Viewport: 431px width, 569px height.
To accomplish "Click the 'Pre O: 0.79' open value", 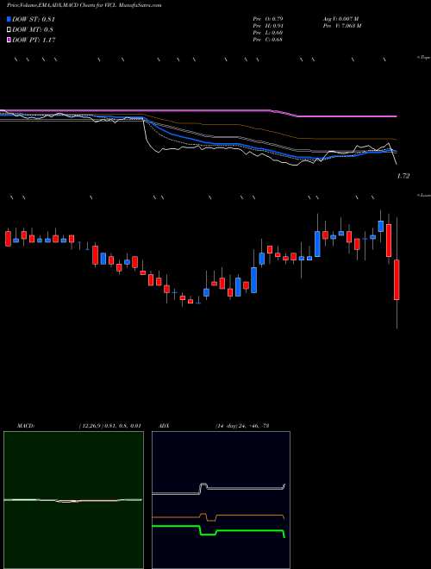I will (x=268, y=18).
